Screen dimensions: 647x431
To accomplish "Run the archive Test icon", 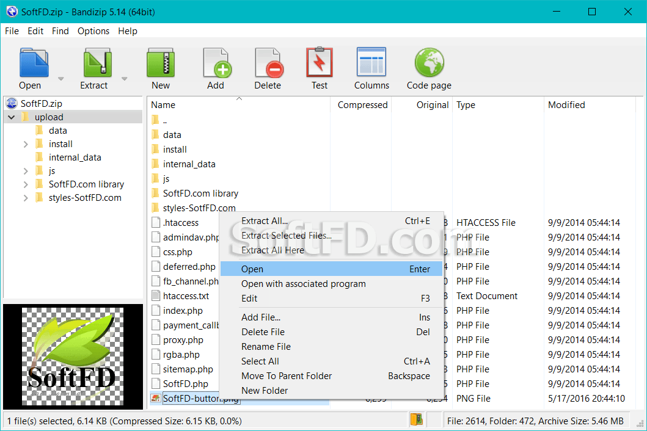I will click(x=320, y=63).
